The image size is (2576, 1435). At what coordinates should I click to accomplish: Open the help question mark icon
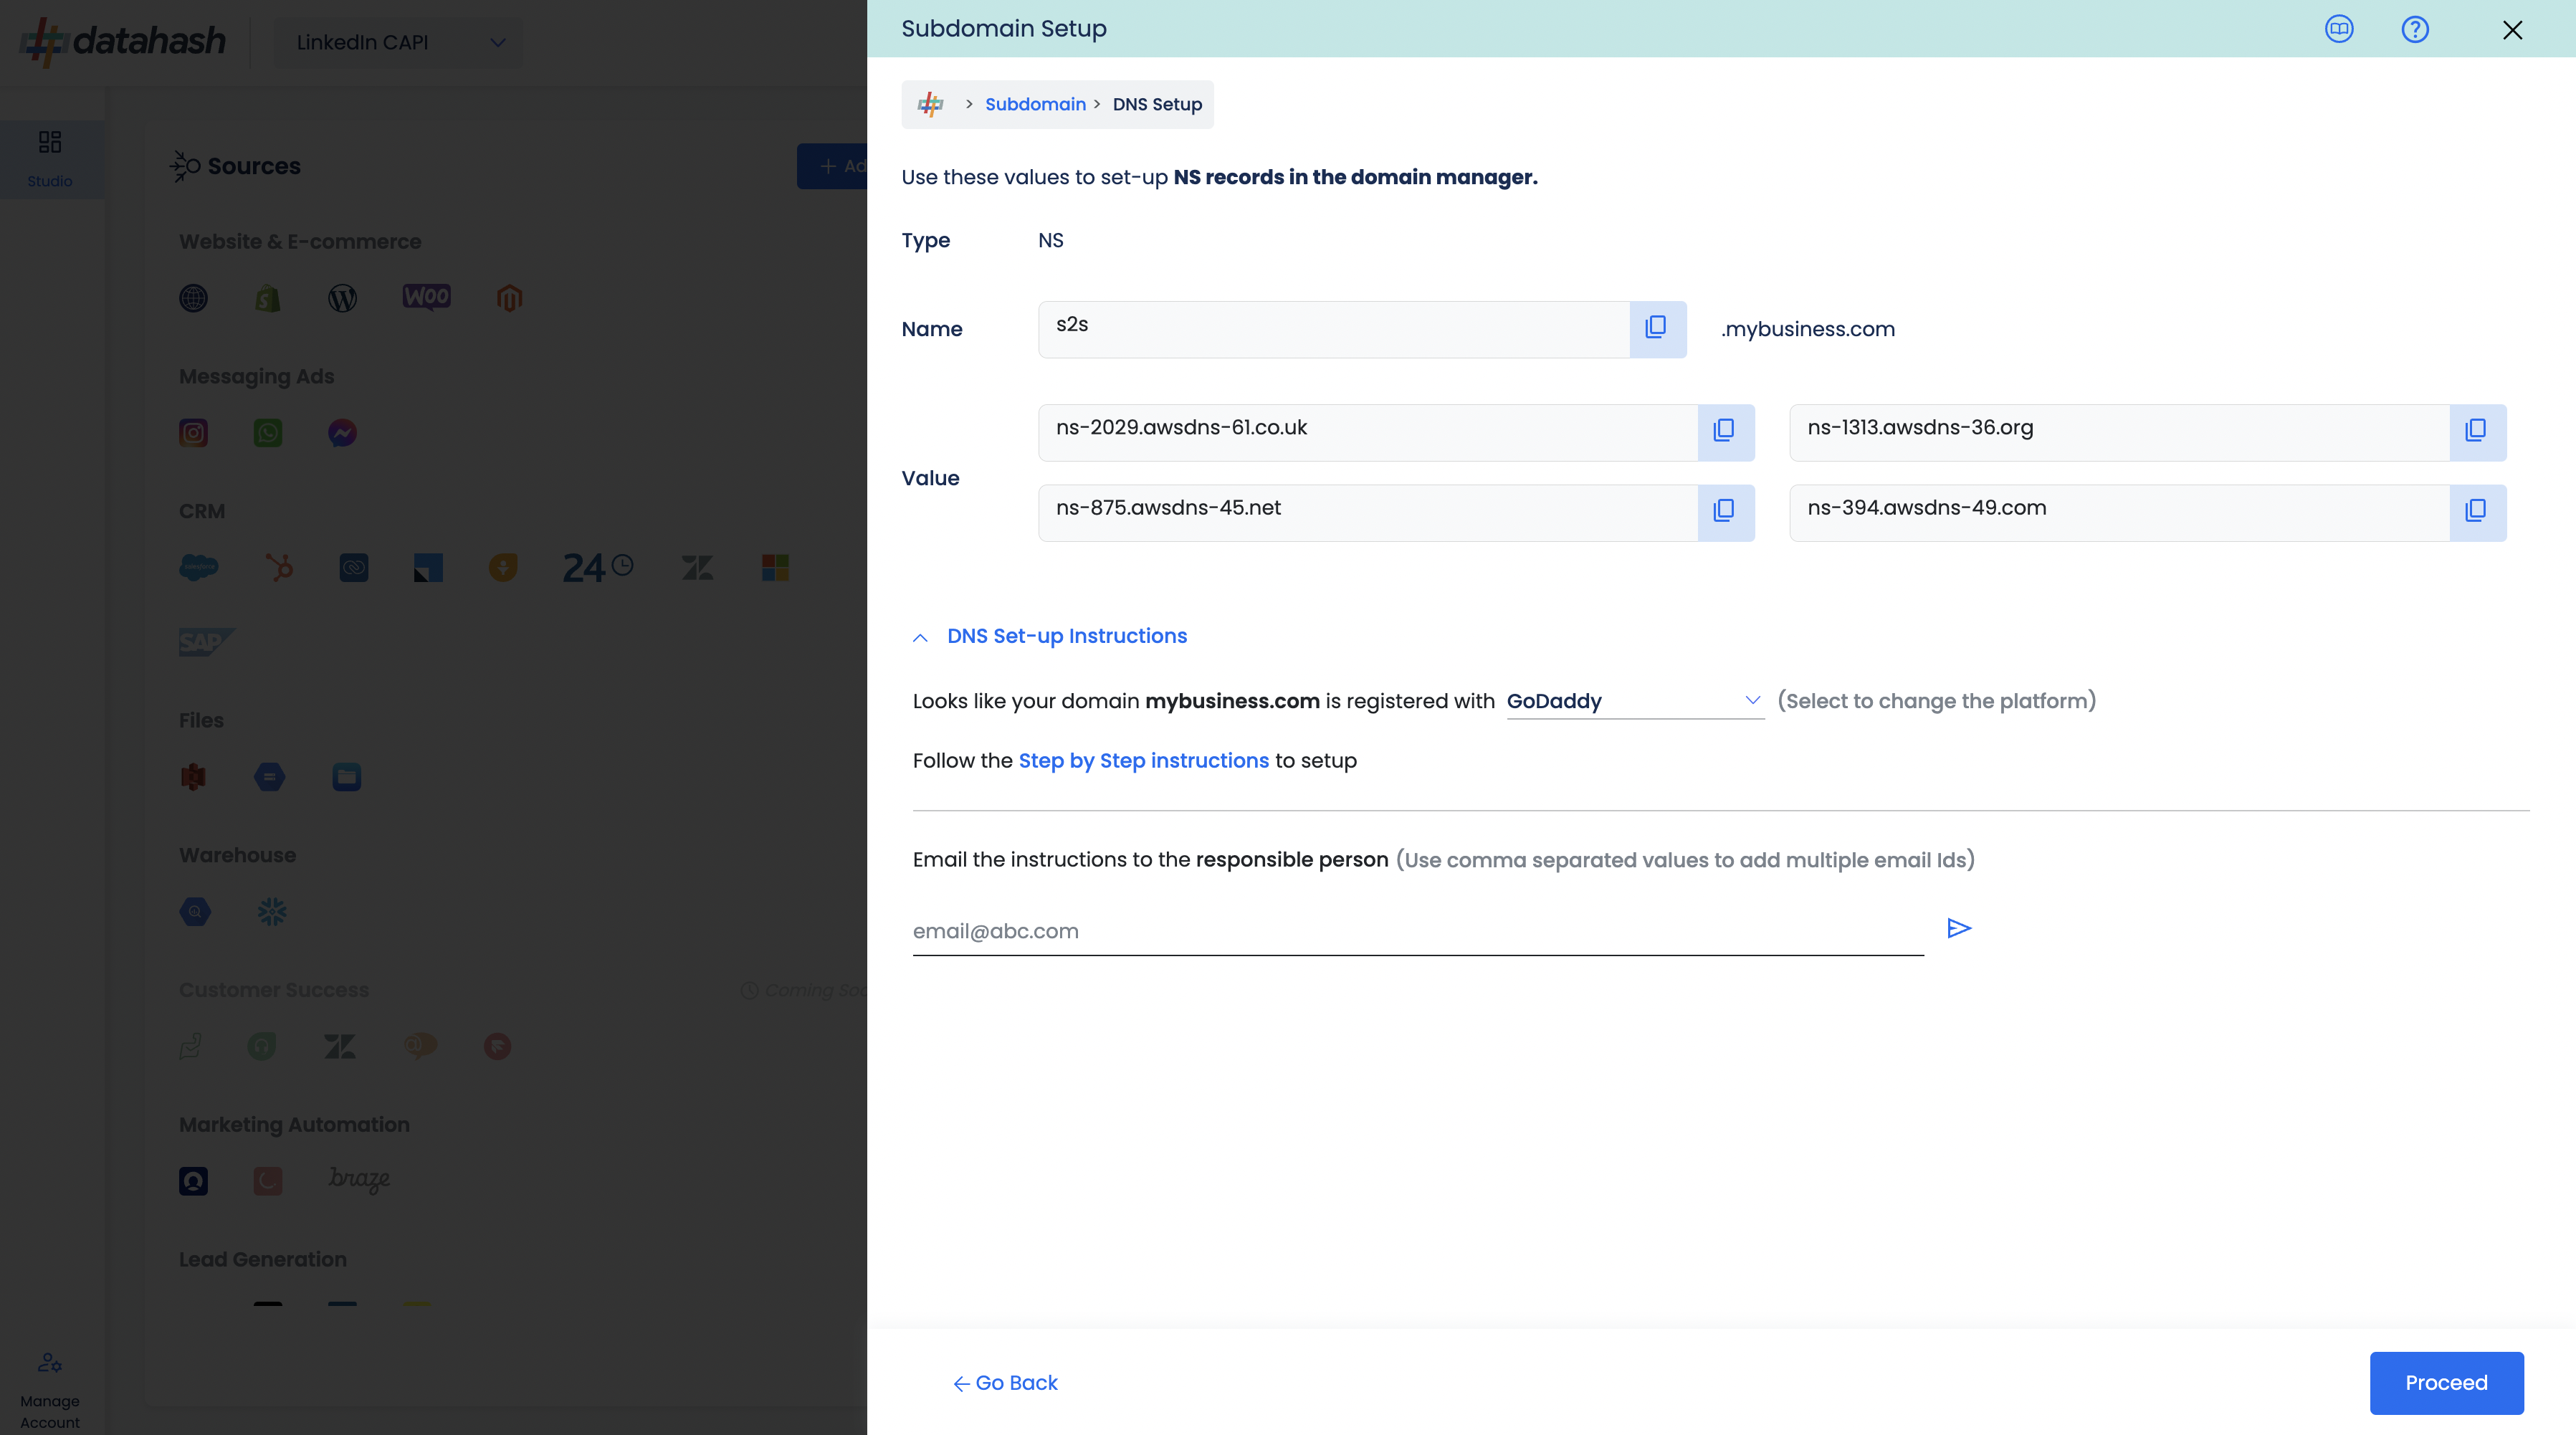2415,29
